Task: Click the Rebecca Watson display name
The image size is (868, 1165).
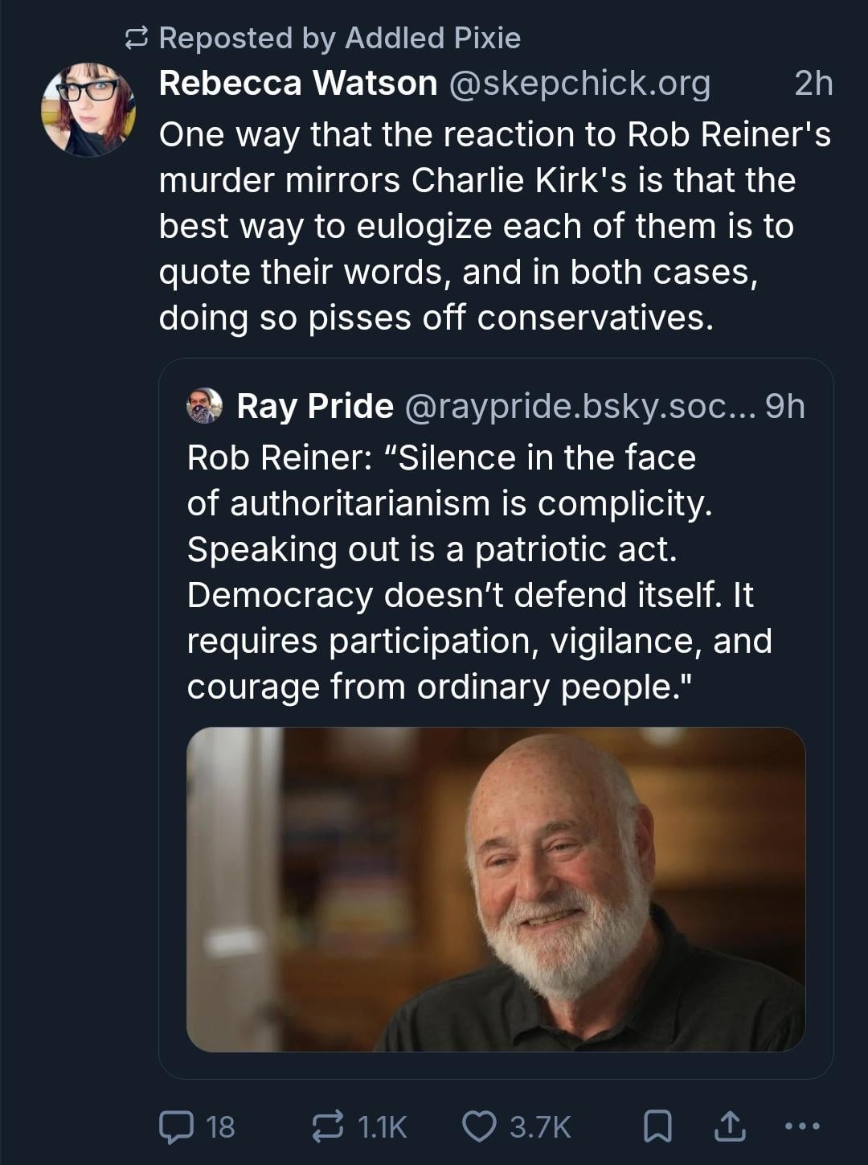Action: pyautogui.click(x=298, y=83)
